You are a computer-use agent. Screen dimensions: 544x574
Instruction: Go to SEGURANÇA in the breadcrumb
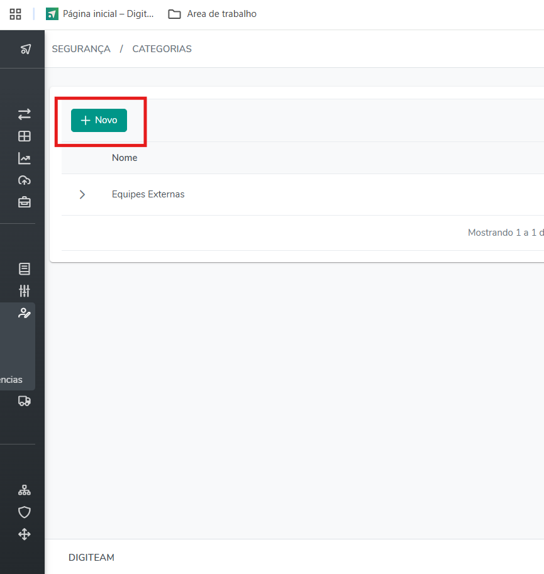[81, 49]
